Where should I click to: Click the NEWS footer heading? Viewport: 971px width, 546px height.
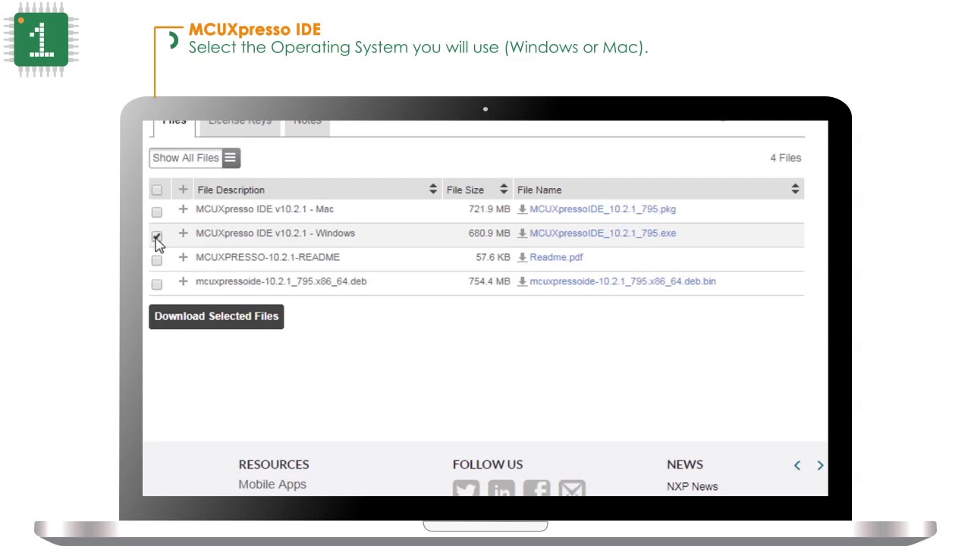685,464
